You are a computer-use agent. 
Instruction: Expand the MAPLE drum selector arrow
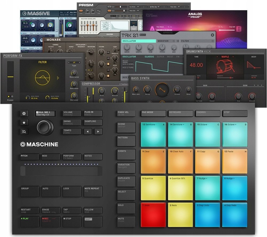225,57
